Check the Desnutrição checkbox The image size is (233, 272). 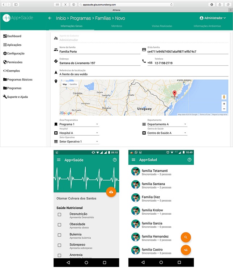pyautogui.click(x=59, y=215)
